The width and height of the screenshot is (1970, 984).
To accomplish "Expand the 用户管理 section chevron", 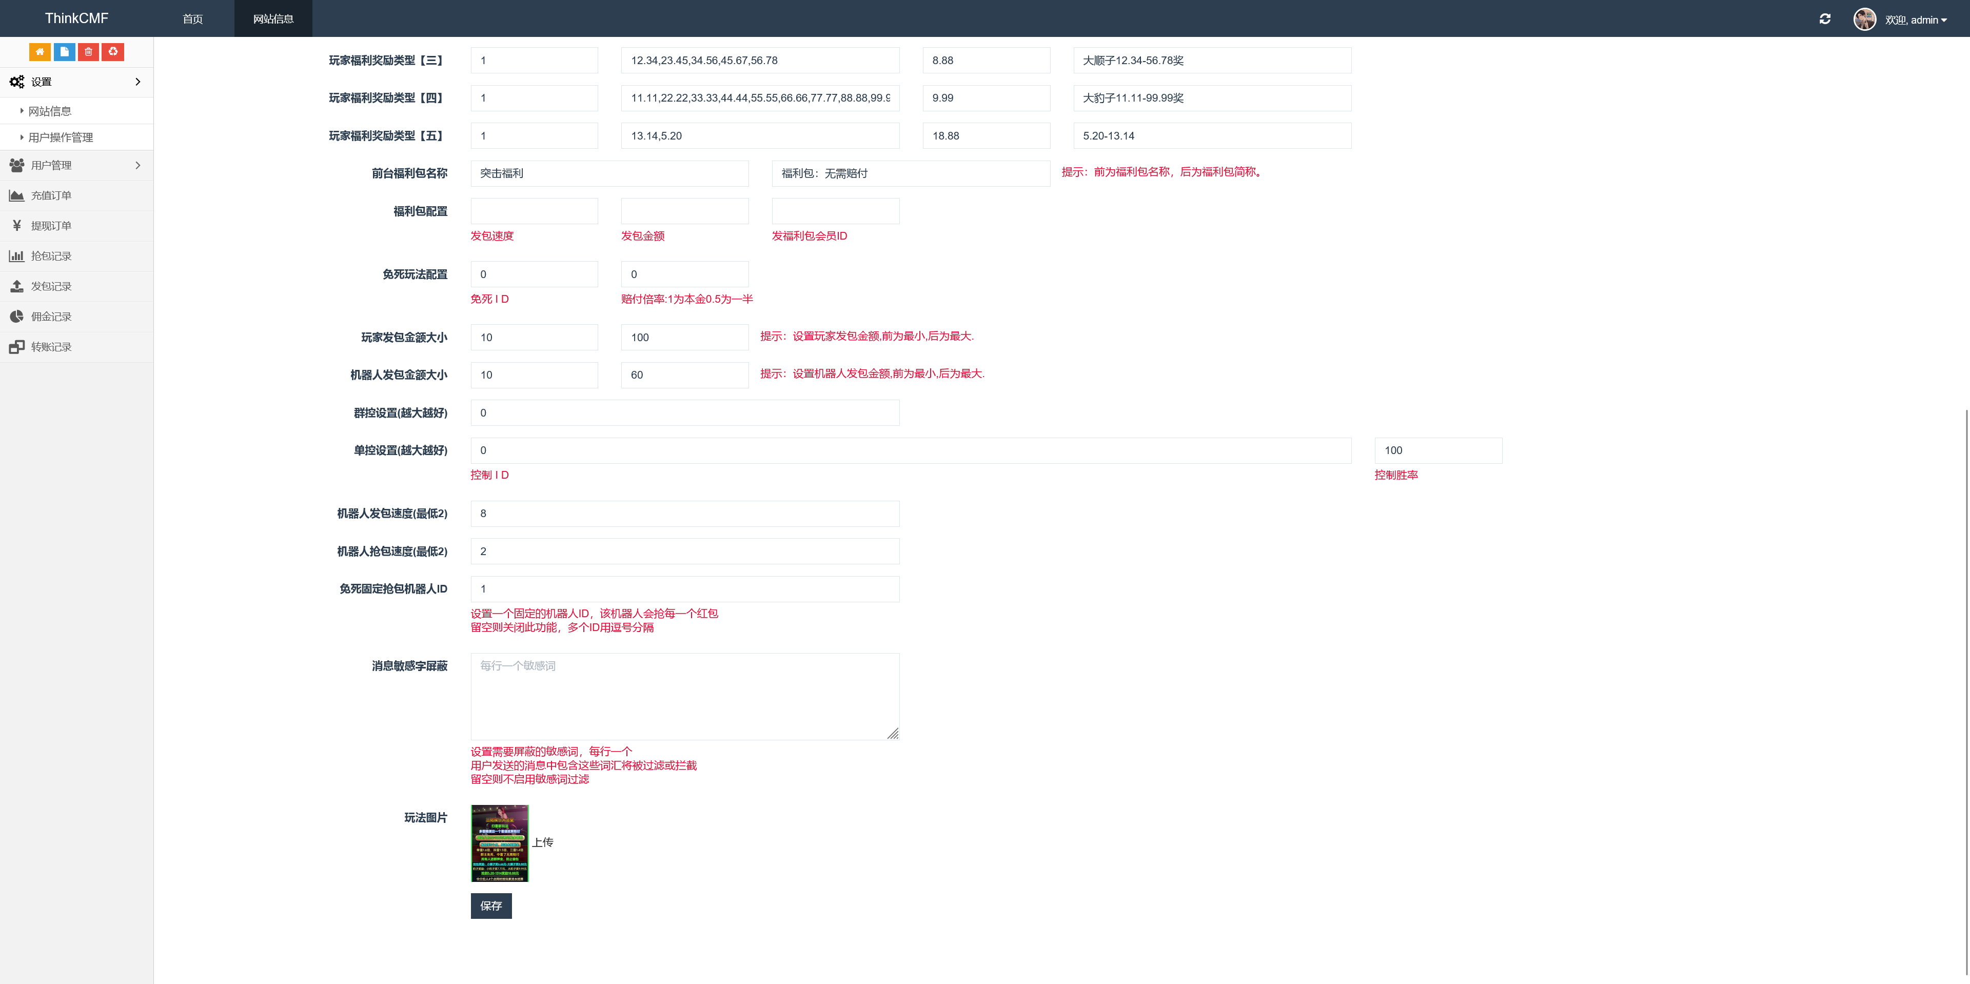I will 137,165.
